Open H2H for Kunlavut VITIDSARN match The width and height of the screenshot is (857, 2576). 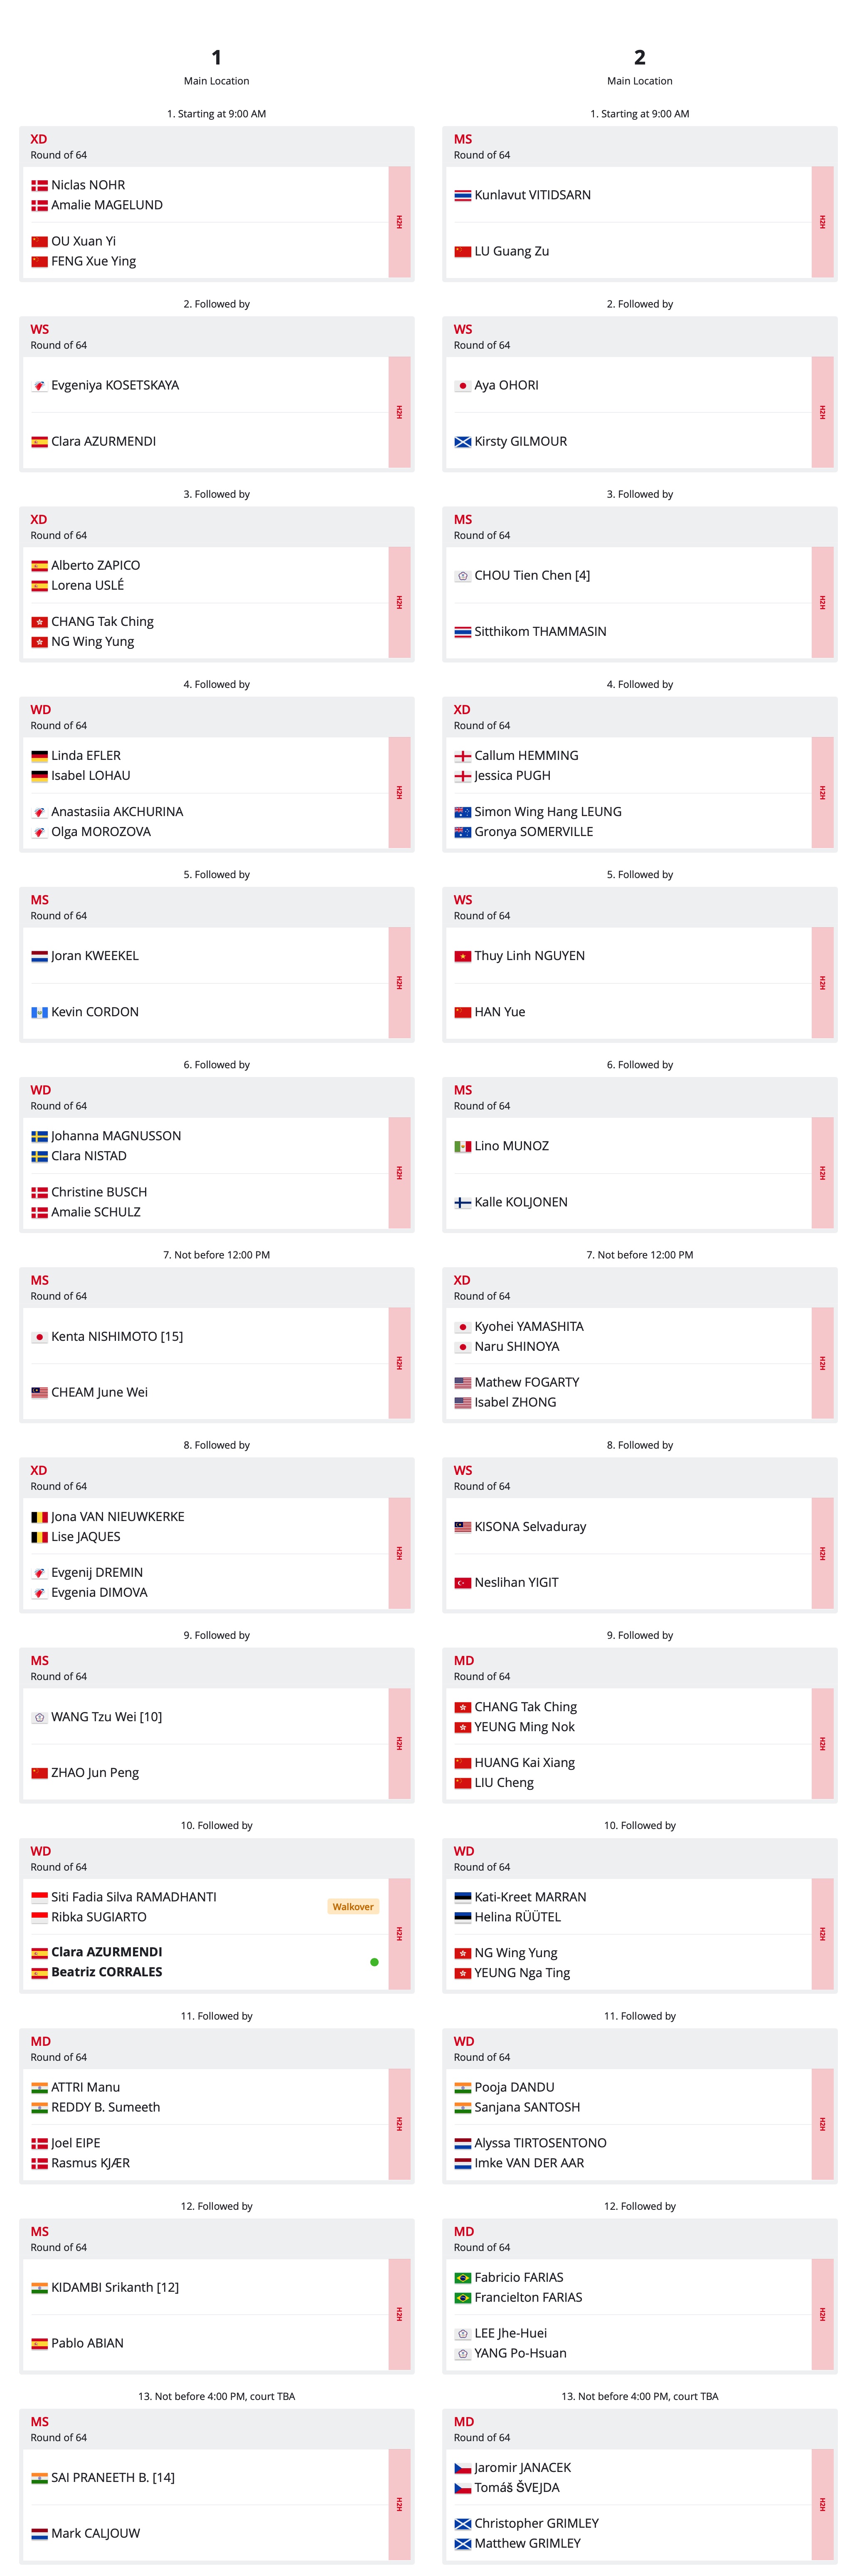823,222
